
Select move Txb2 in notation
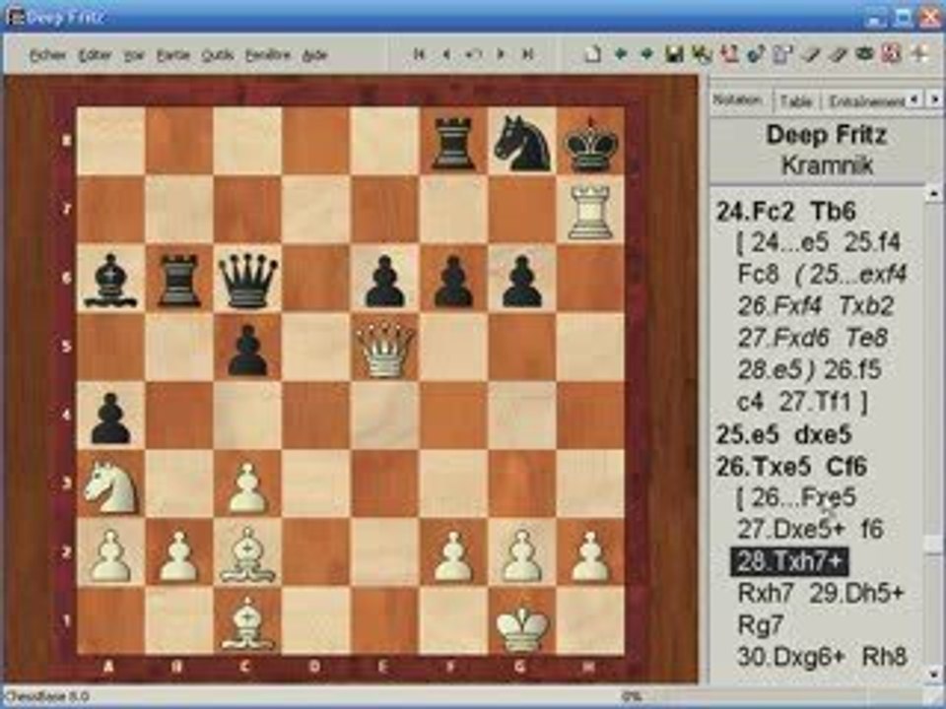pos(866,306)
